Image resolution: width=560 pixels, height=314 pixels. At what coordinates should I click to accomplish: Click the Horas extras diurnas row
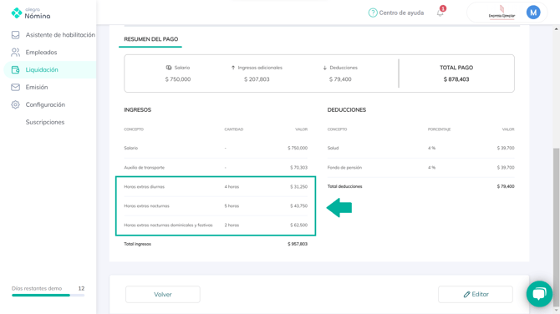click(x=216, y=186)
